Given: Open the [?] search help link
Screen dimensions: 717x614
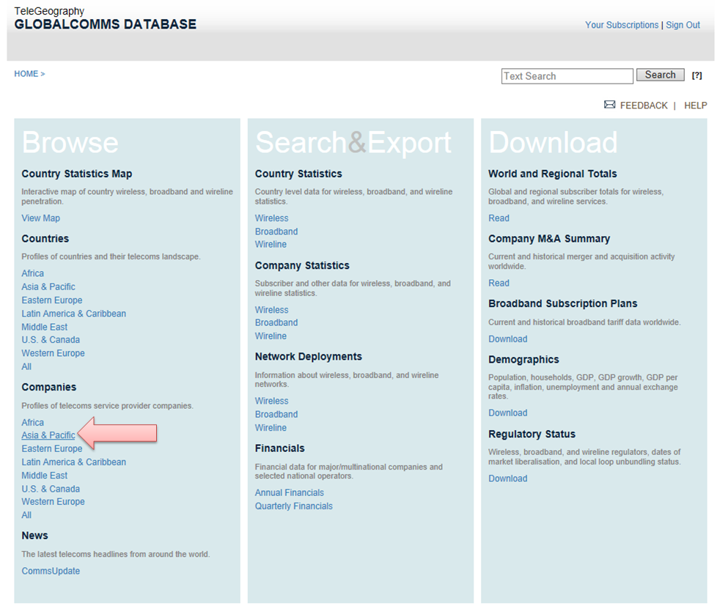Looking at the screenshot, I should [696, 75].
